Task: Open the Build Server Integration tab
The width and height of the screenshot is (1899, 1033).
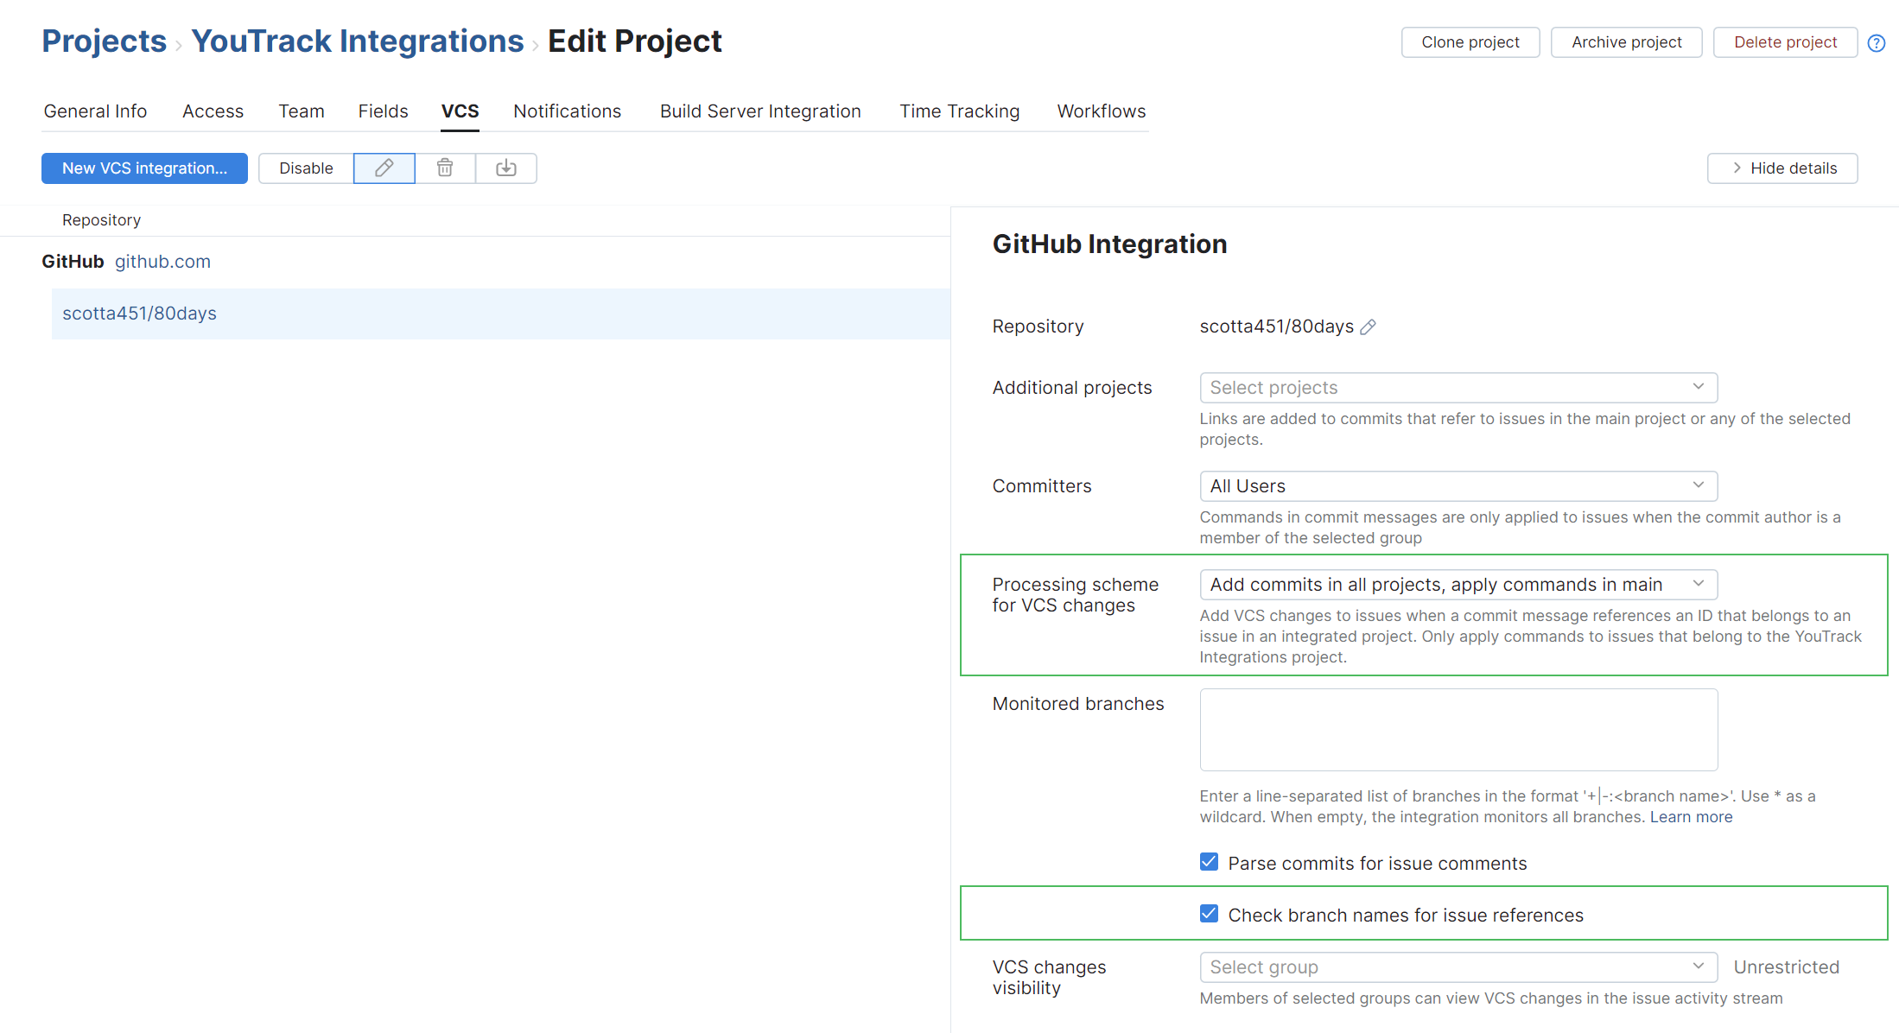Action: point(759,111)
